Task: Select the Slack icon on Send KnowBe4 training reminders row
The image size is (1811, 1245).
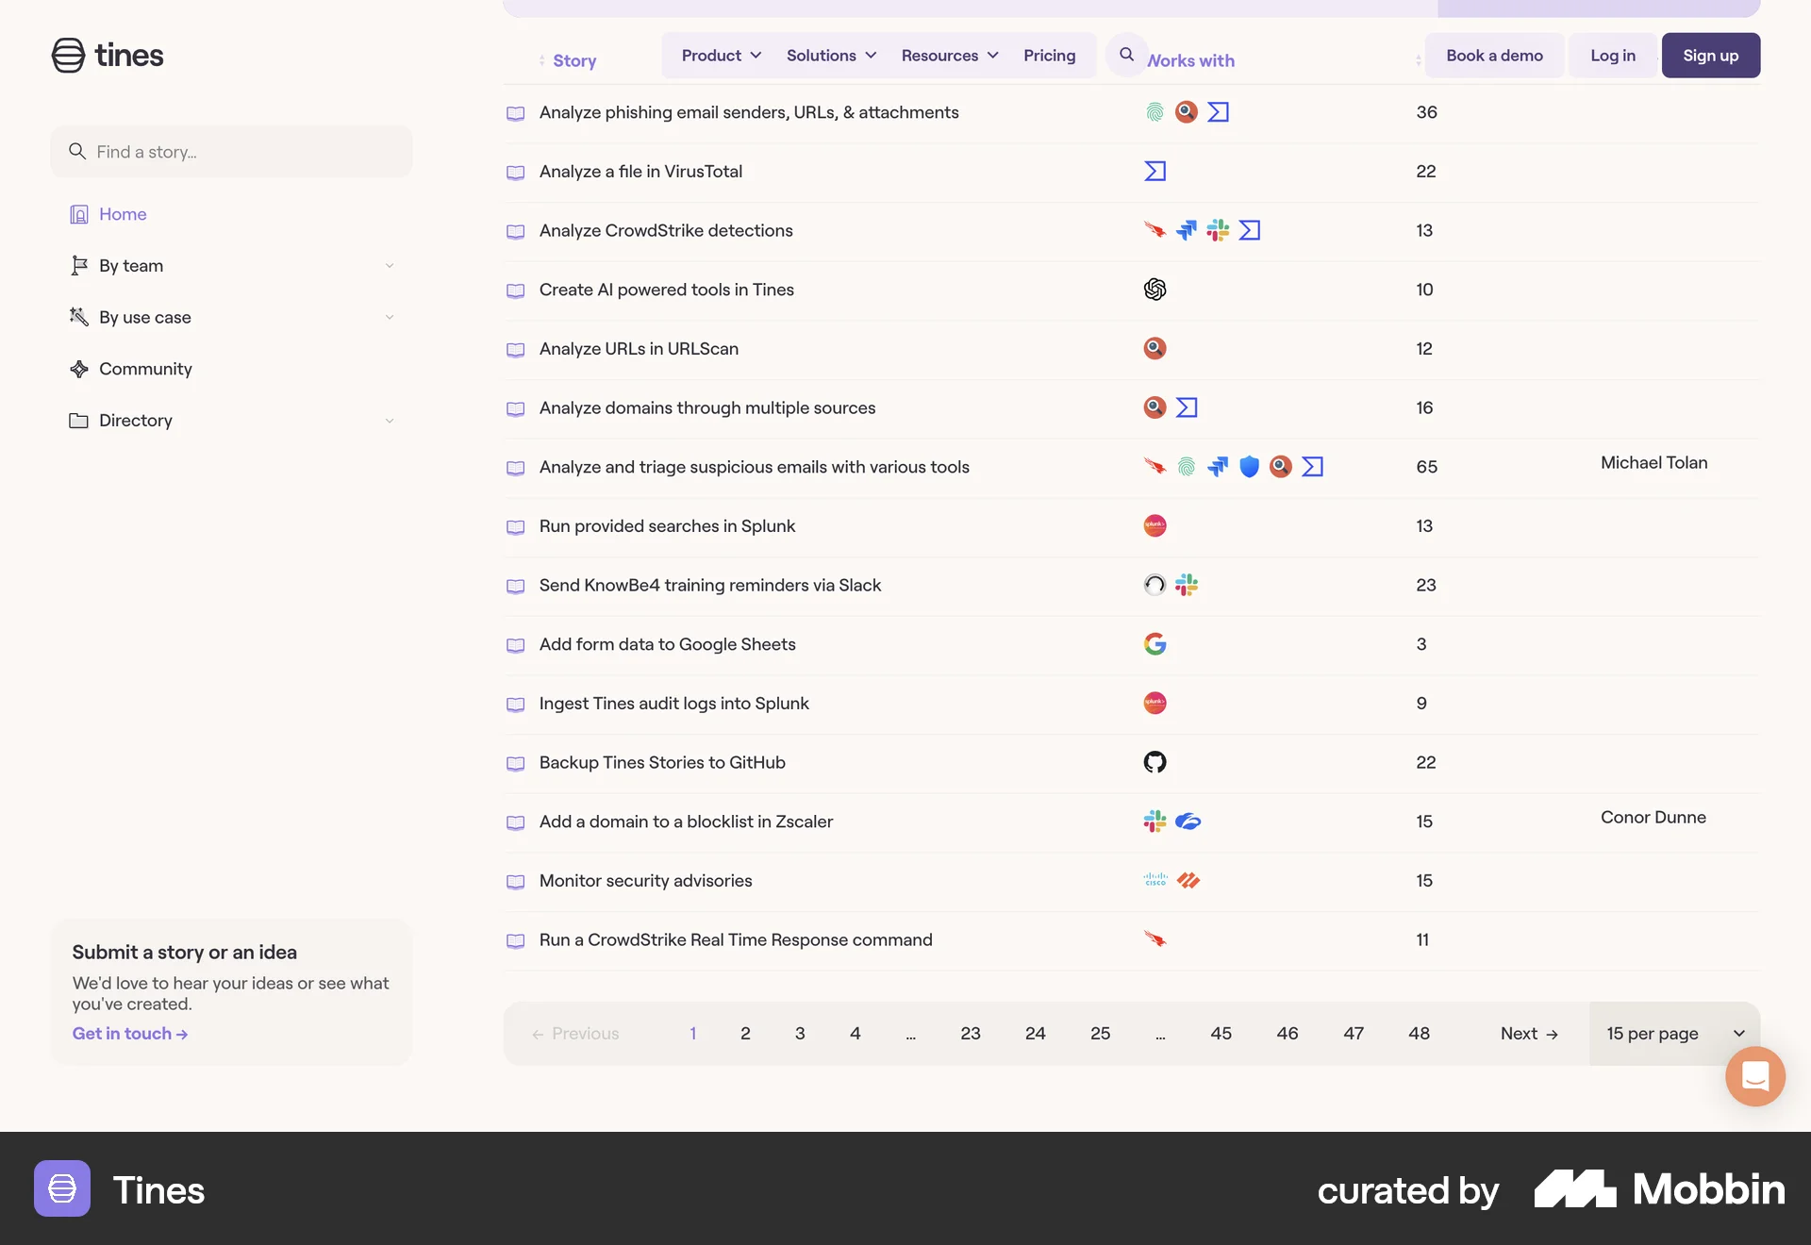Action: click(x=1187, y=585)
